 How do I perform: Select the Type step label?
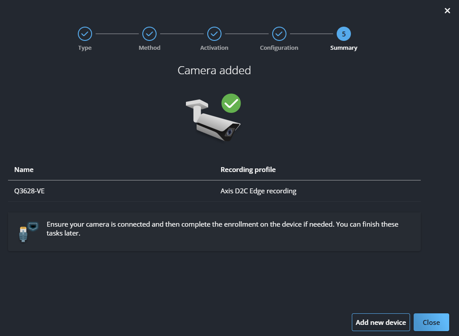(x=85, y=48)
